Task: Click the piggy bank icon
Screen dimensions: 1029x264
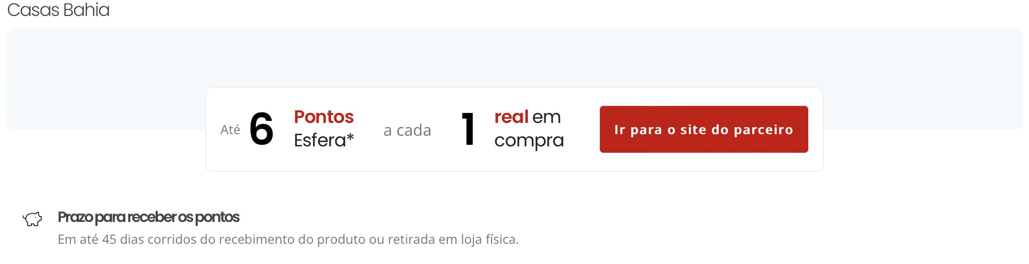Action: pyautogui.click(x=33, y=219)
